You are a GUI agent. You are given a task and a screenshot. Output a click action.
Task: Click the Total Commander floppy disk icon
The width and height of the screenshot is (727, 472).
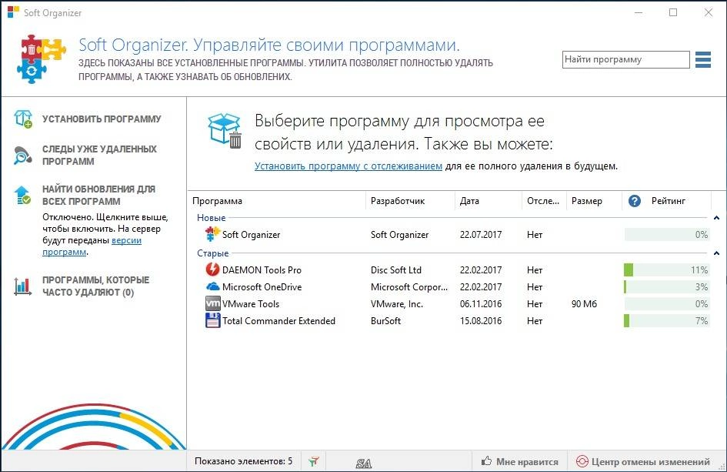(x=212, y=321)
